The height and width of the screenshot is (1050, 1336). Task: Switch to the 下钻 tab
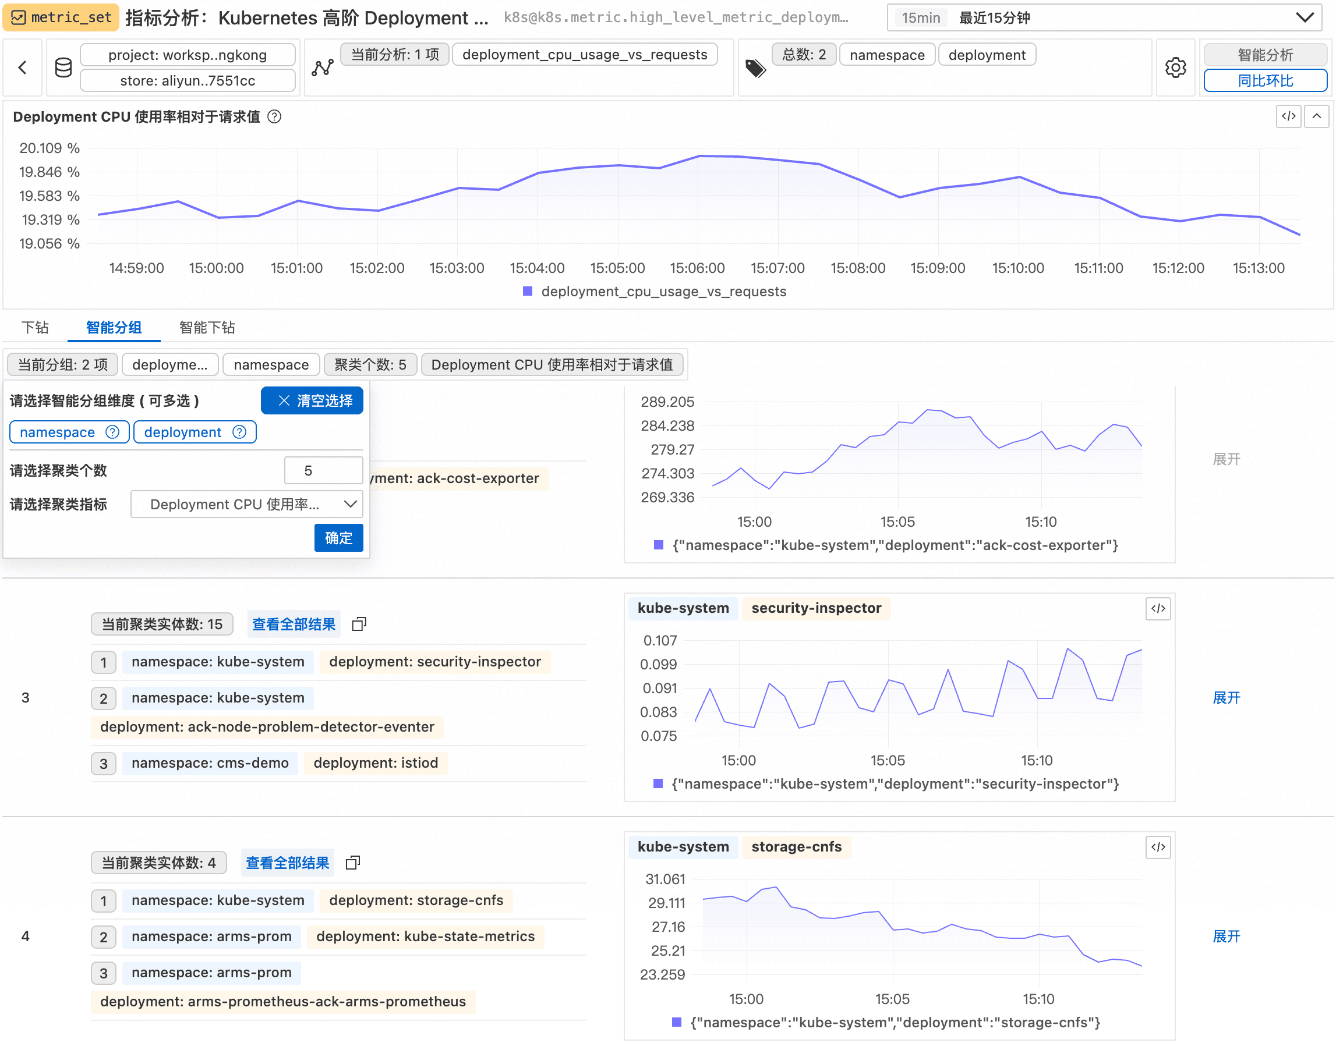35,328
